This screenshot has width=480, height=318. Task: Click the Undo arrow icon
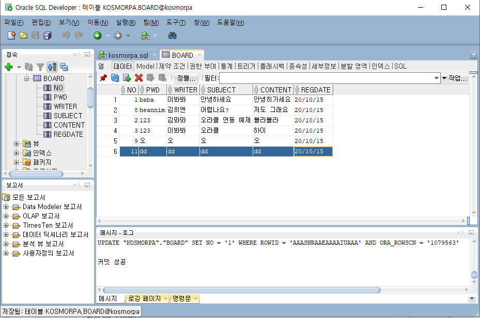coord(66,36)
